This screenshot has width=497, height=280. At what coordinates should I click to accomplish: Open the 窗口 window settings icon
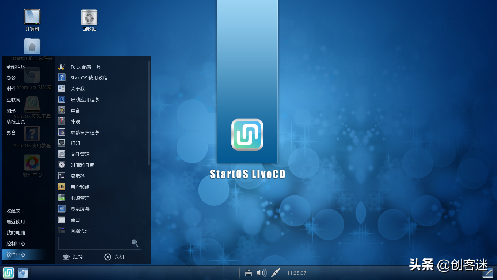click(62, 220)
